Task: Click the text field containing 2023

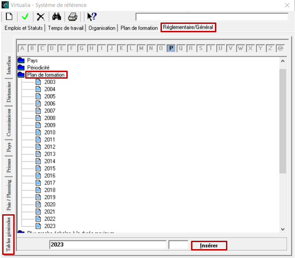Action: click(x=107, y=245)
